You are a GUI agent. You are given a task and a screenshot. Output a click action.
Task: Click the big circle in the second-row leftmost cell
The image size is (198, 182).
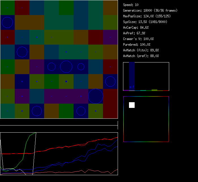[x=7, y=22]
